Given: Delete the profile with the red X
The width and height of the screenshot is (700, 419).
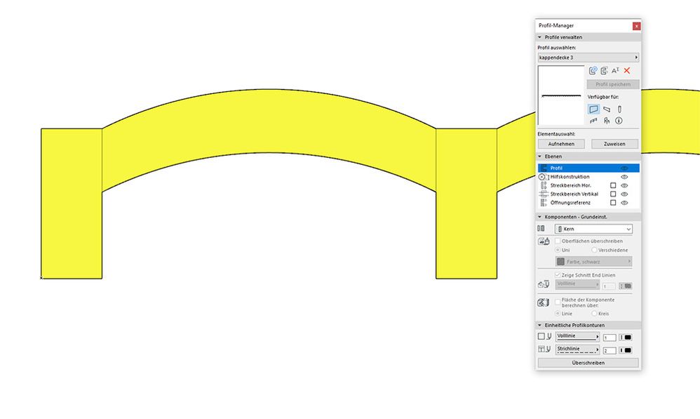Looking at the screenshot, I should click(627, 71).
